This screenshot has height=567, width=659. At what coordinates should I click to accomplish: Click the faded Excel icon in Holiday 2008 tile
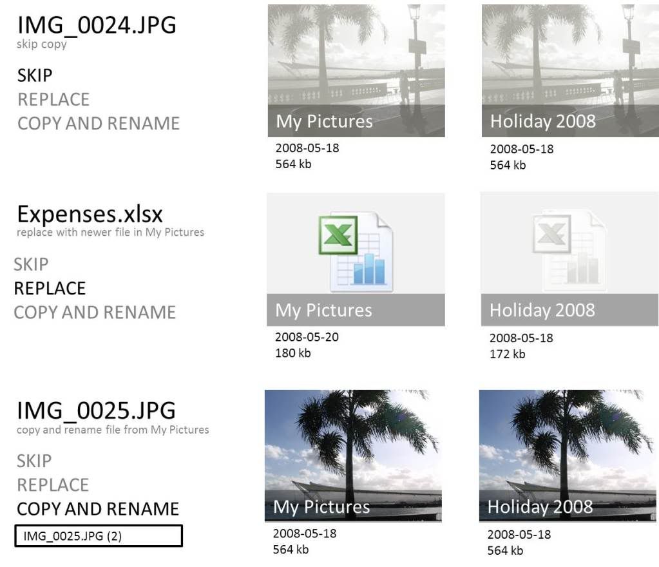click(569, 251)
